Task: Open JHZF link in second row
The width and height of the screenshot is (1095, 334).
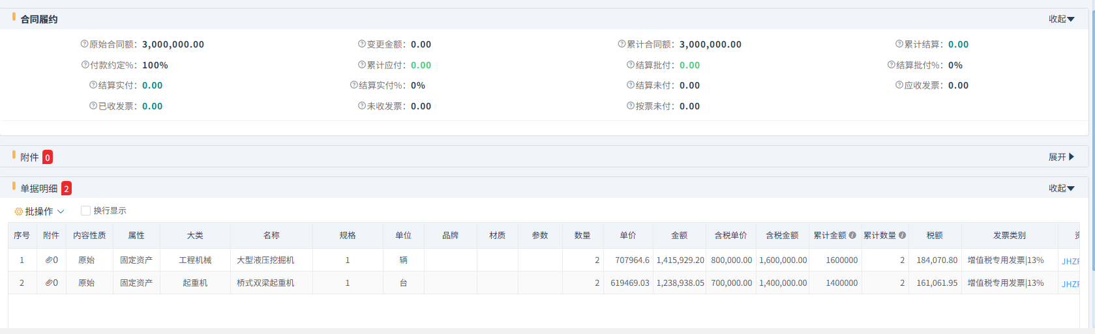Action: coord(1070,284)
